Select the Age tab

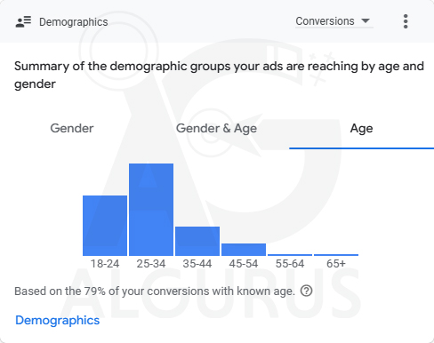point(361,129)
